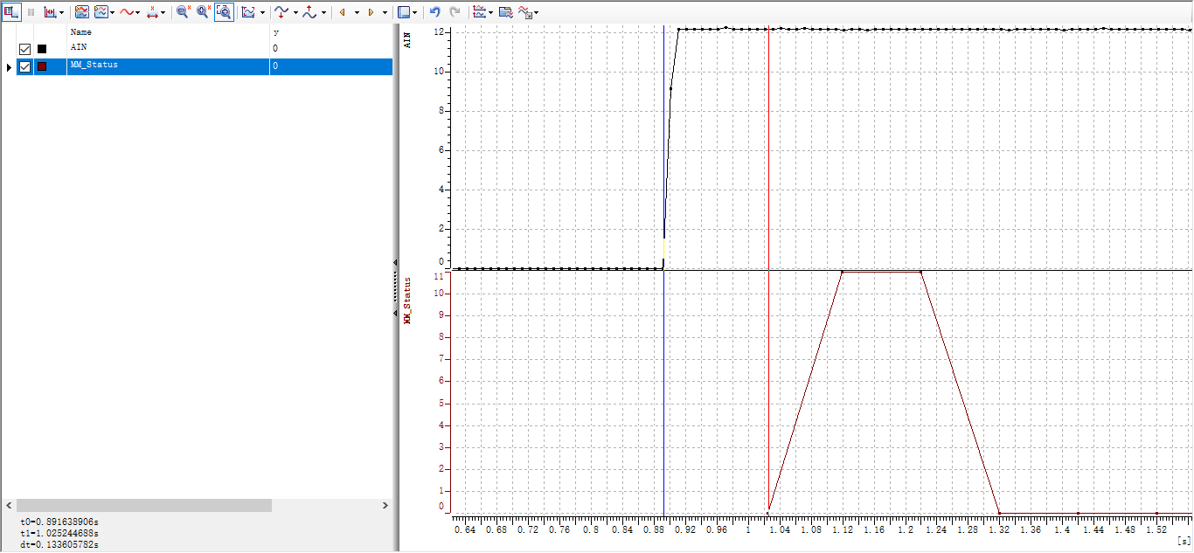The width and height of the screenshot is (1194, 553).
Task: Click the pause recording icon
Action: click(31, 12)
